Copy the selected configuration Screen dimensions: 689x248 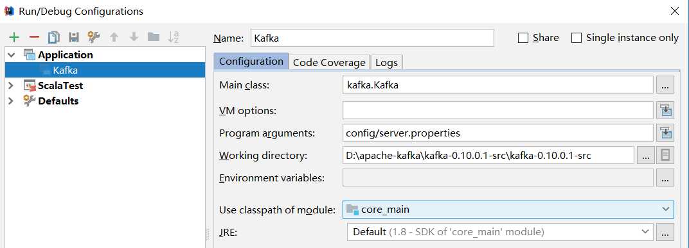pyautogui.click(x=53, y=37)
